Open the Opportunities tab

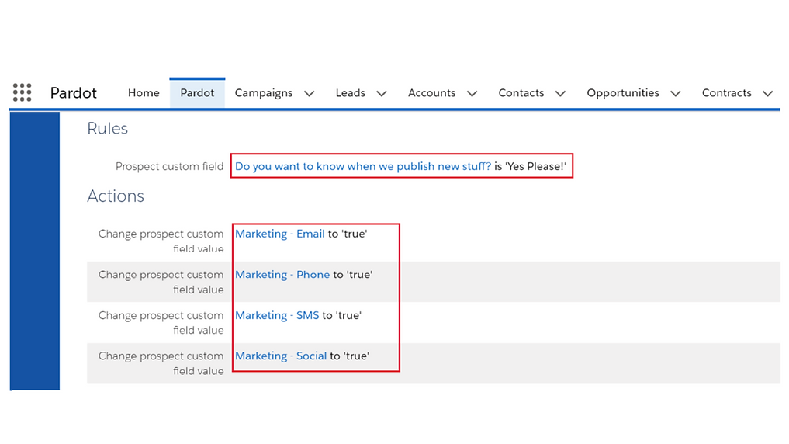pos(623,93)
